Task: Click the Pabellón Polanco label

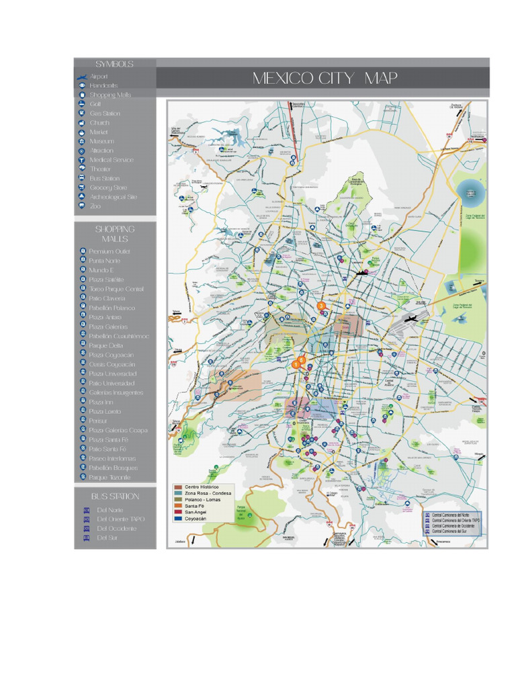Action: point(112,308)
